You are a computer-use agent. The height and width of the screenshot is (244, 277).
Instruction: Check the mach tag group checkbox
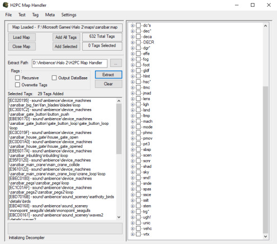138,121
